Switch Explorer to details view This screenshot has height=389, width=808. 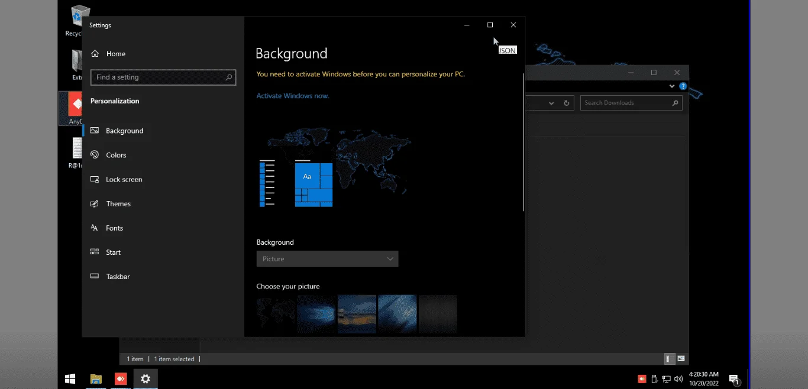click(x=668, y=359)
